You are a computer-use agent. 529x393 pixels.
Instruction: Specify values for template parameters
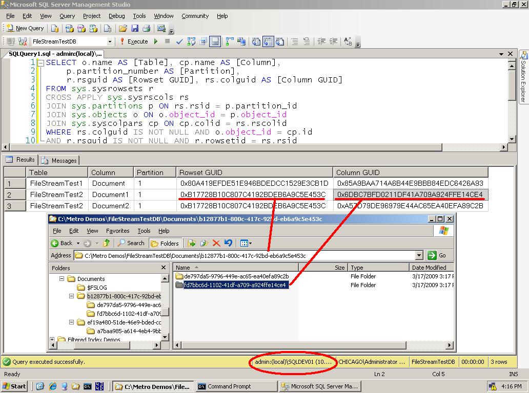[x=348, y=41]
